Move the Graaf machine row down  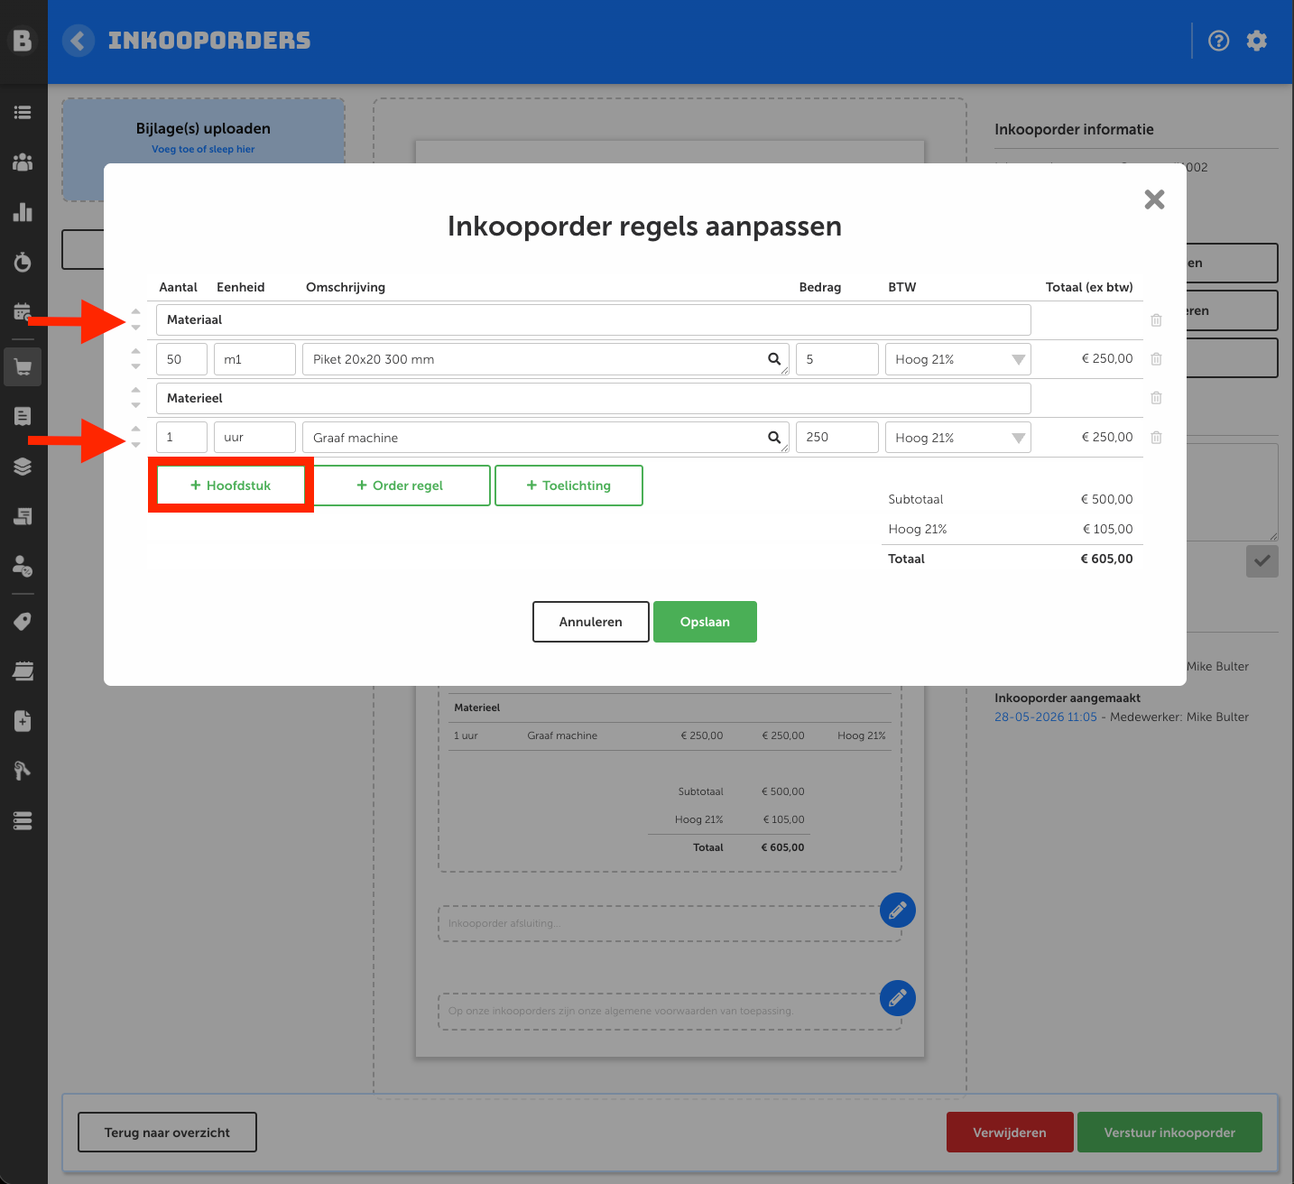[x=135, y=445]
